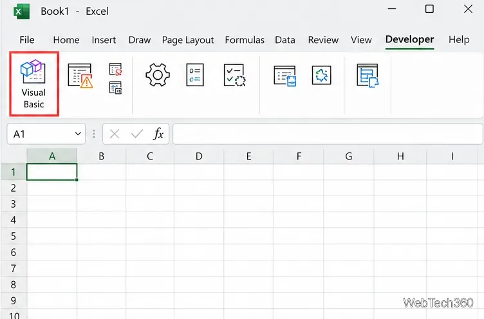Go to the Page Layout tab
Screen dimensions: 484x319
tap(188, 40)
